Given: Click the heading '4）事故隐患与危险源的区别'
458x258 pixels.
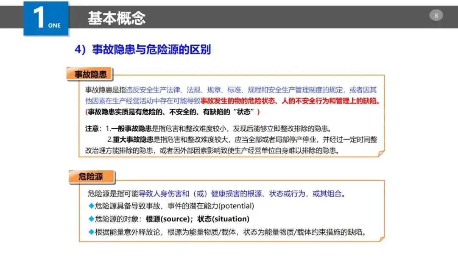Looking at the screenshot, I should (142, 49).
